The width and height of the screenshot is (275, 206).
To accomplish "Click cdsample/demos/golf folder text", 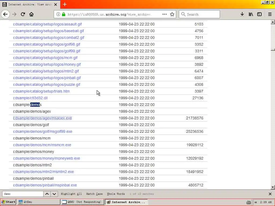I will (31, 125).
